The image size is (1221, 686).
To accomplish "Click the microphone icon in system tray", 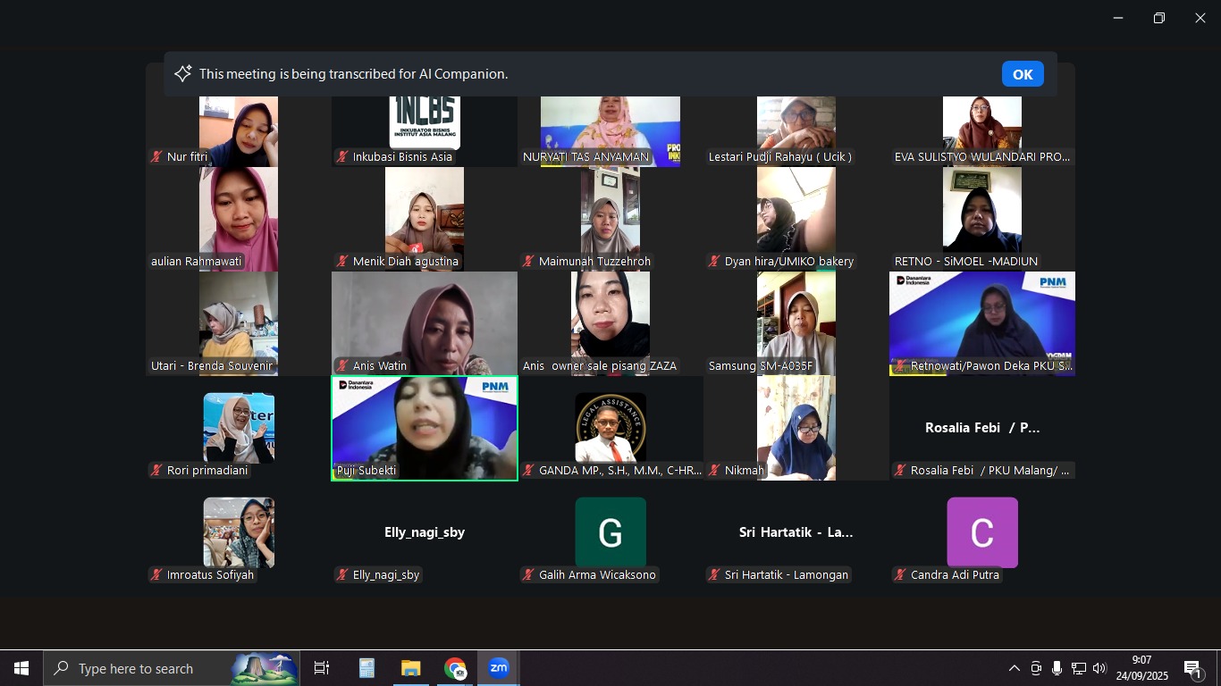I will pyautogui.click(x=1057, y=668).
